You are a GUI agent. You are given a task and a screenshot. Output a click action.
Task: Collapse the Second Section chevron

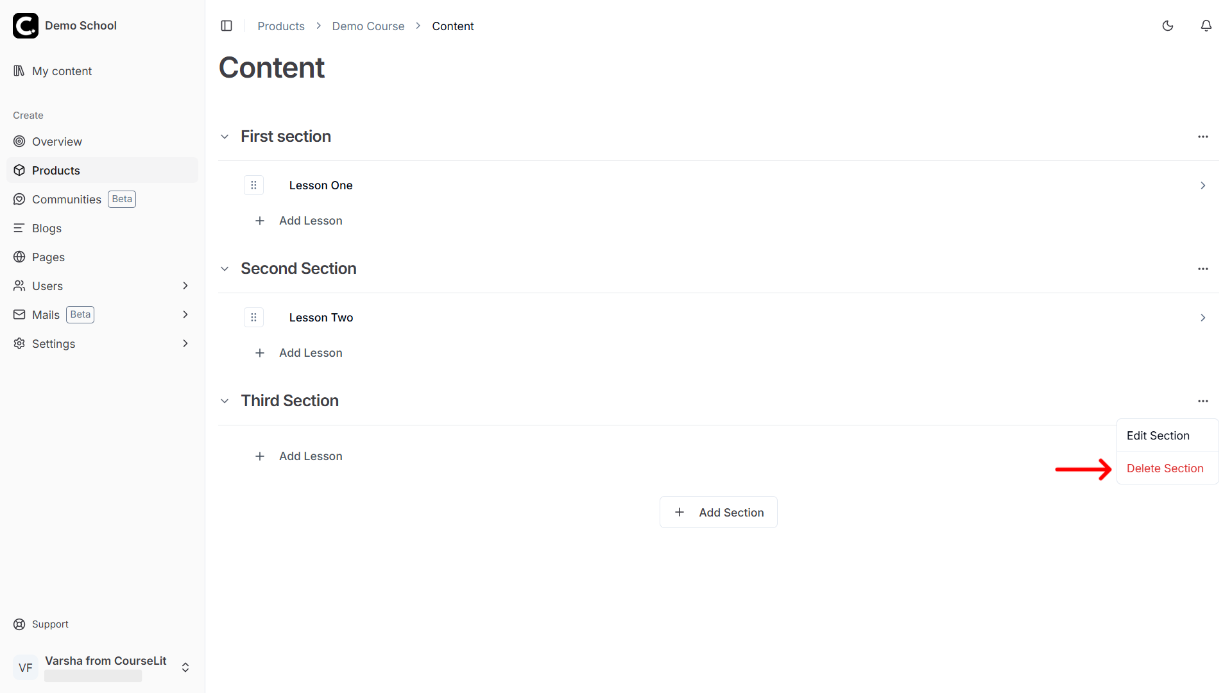225,269
